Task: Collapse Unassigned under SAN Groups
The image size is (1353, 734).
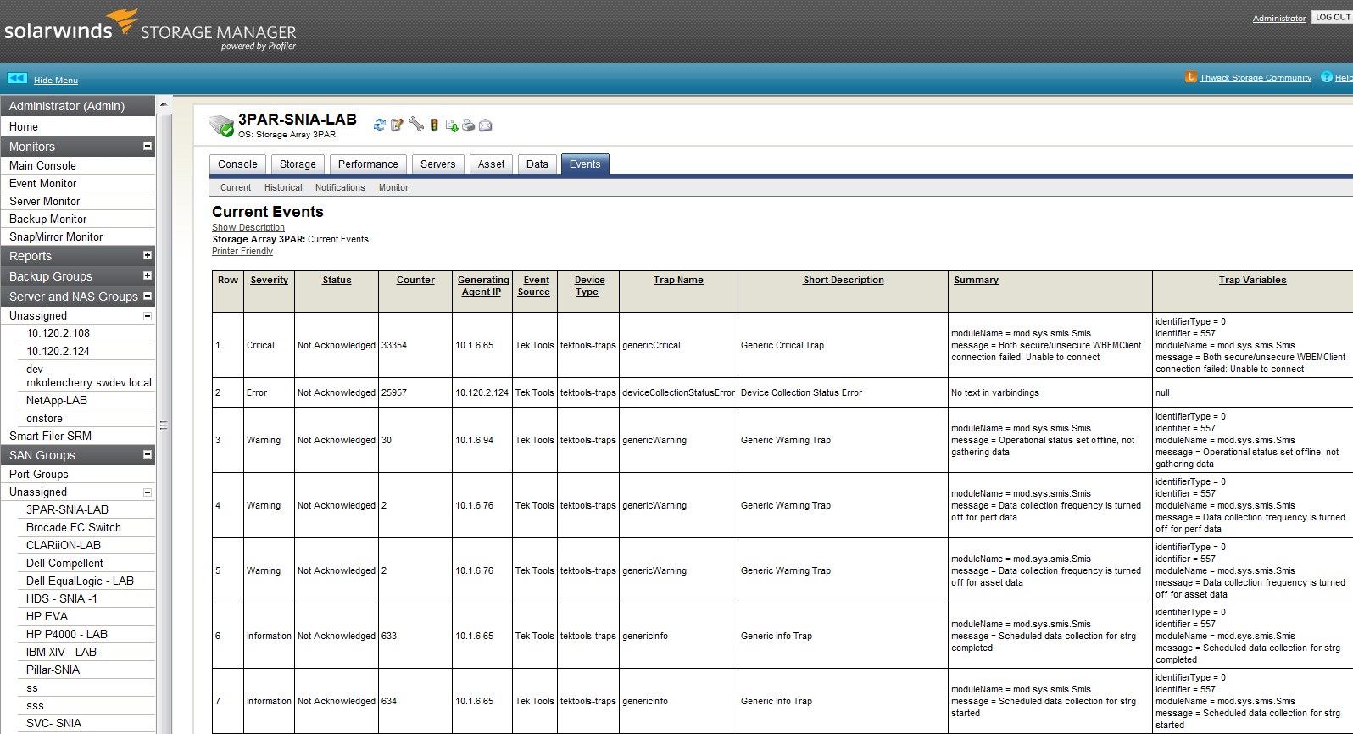Action: 148,492
